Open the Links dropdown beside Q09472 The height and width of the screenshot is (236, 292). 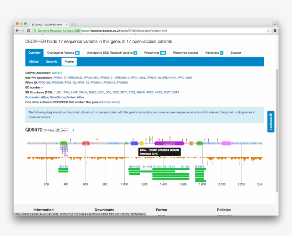tap(62, 130)
